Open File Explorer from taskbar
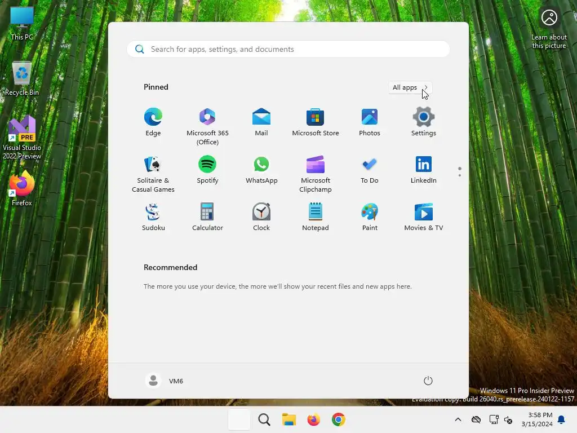The height and width of the screenshot is (433, 577). tap(289, 419)
